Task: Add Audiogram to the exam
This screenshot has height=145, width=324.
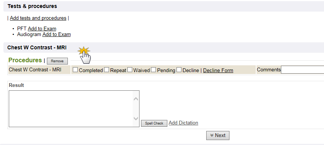Action: (56, 34)
